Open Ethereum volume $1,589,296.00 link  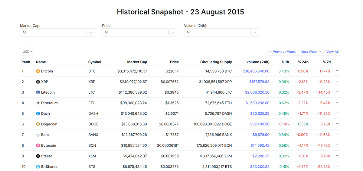click(x=257, y=103)
